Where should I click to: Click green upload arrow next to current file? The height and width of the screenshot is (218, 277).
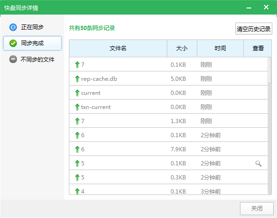77,93
